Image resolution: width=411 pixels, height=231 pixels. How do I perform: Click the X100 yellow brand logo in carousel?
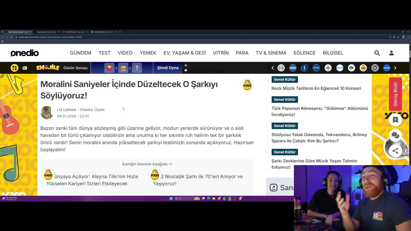pyautogui.click(x=363, y=68)
